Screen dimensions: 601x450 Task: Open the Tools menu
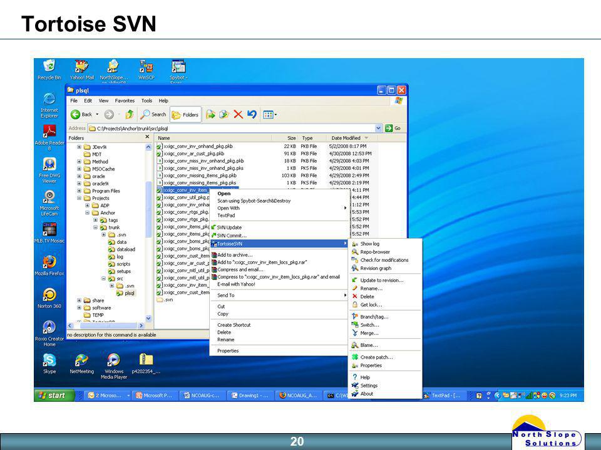coord(146,101)
